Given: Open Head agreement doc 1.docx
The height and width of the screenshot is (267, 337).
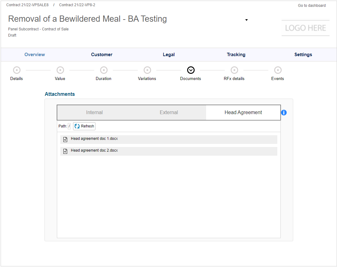Looking at the screenshot, I should click(x=169, y=140).
